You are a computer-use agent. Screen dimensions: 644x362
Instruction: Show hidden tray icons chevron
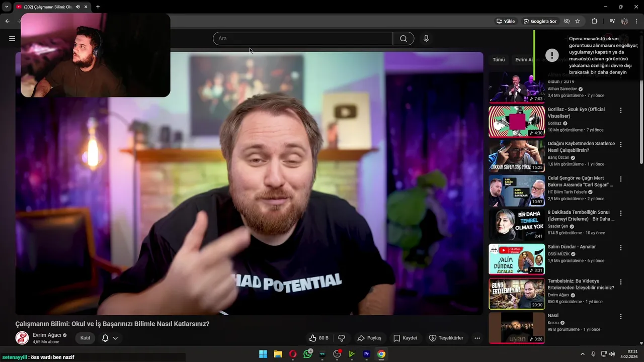click(x=583, y=354)
